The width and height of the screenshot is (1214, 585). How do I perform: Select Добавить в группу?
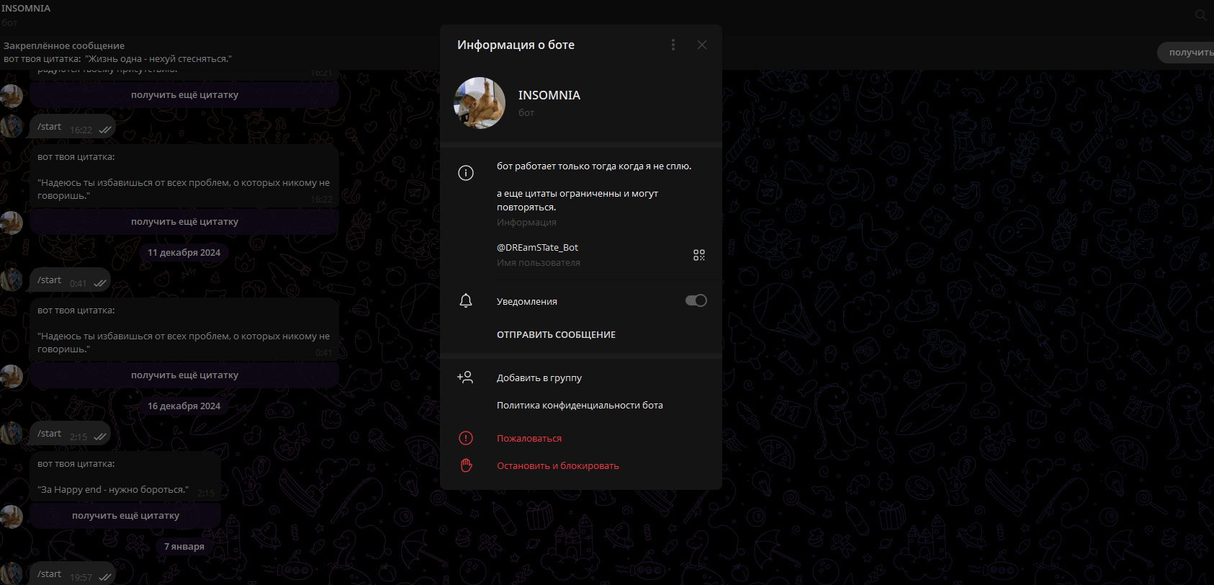(x=539, y=378)
